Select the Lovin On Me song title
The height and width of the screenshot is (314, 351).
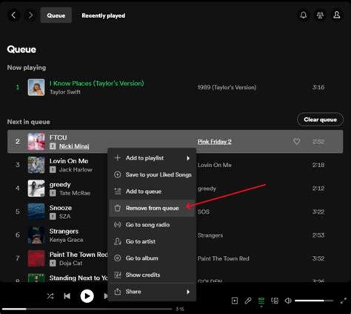pos(69,161)
